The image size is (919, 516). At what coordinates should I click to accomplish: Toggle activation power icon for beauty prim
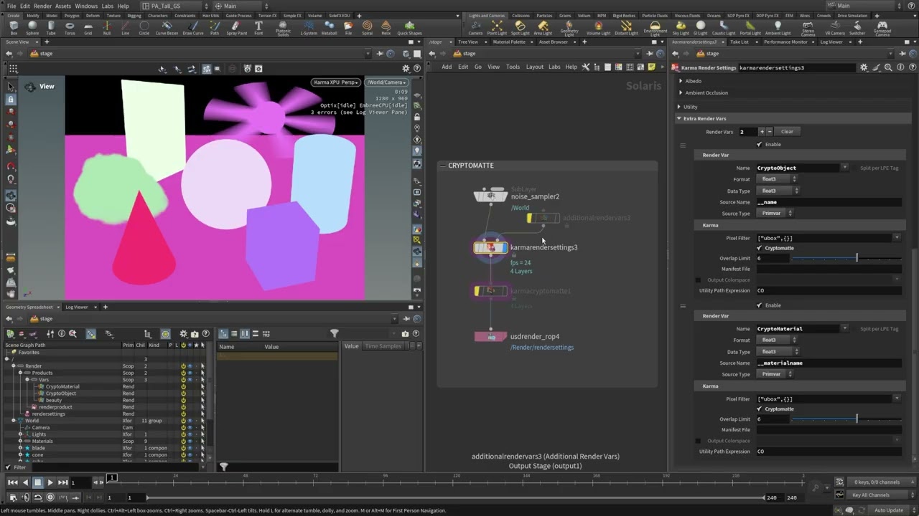(x=183, y=400)
